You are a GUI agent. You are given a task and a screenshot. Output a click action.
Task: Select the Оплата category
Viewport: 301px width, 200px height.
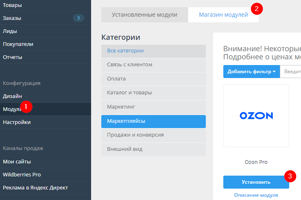point(153,79)
